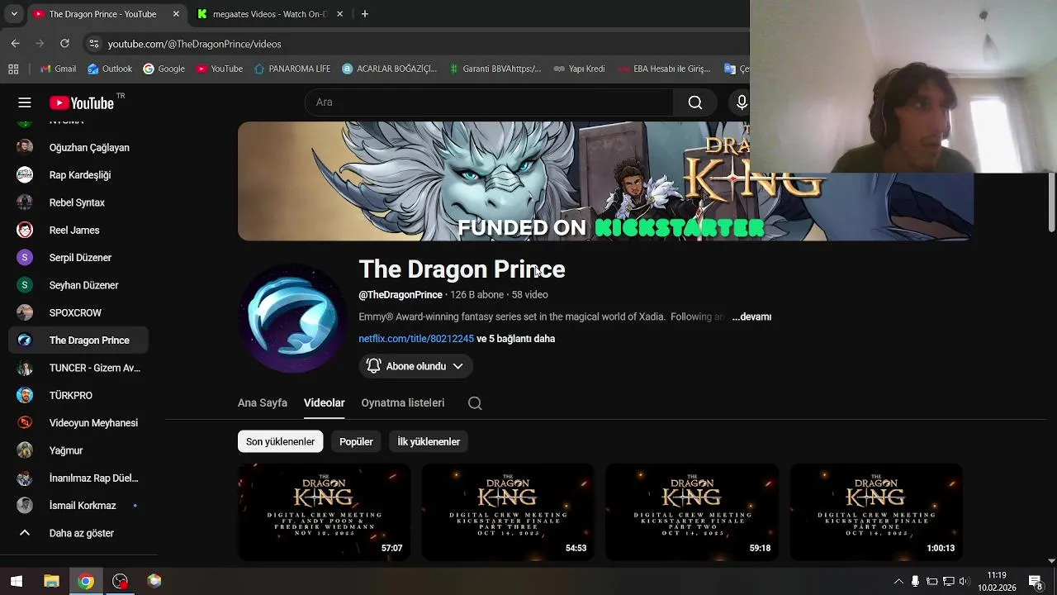Open Outlook bookmark
This screenshot has height=595, width=1057.
coord(109,69)
